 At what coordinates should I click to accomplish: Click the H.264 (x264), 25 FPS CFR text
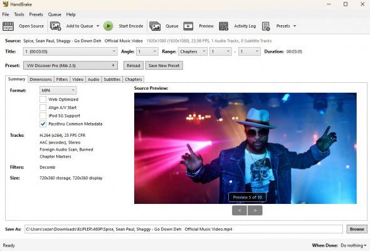coord(63,136)
